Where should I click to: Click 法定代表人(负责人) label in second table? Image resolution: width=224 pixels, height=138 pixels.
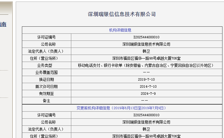[46, 129]
